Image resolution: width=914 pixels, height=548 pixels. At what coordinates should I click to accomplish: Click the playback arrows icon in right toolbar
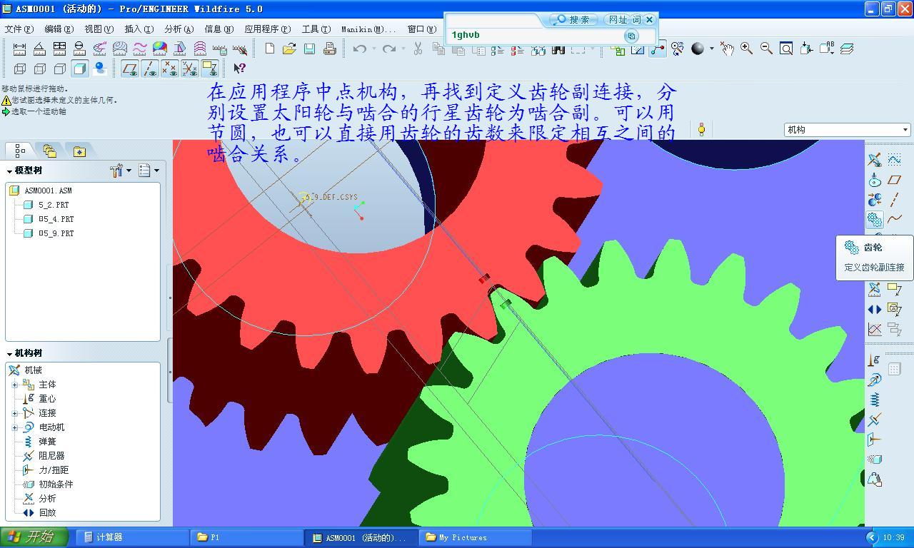tap(875, 309)
